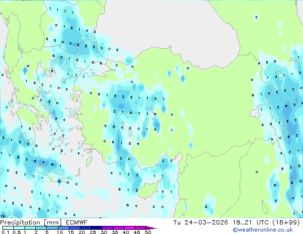303x234 pixels.
Task: Click the legend tick label '50'
Action: (x=148, y=232)
